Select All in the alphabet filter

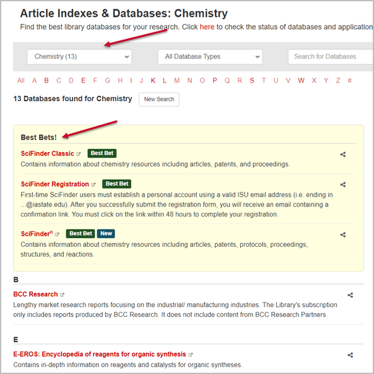click(21, 81)
